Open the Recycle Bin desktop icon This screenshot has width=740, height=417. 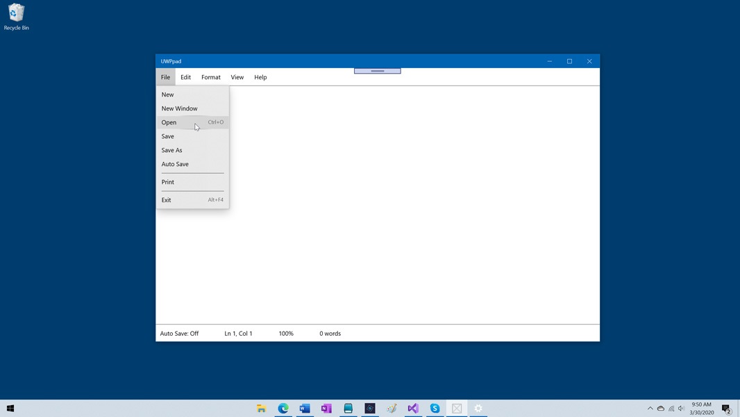tap(16, 17)
